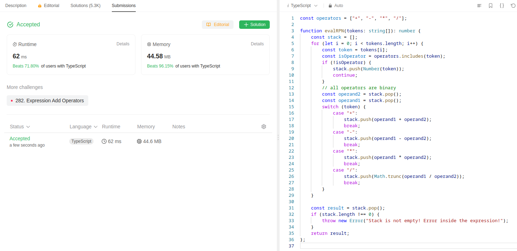Click the green Solution button
This screenshot has height=251, width=517.
tap(254, 25)
